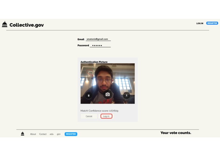
Task: Click the blue REGISTER button in footer
Action: click(71, 134)
